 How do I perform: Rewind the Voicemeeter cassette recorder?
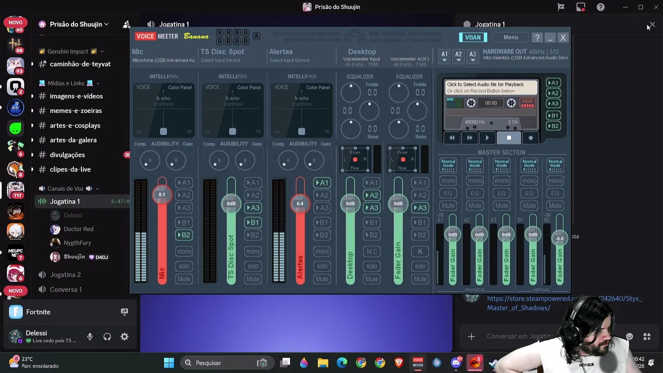click(452, 138)
